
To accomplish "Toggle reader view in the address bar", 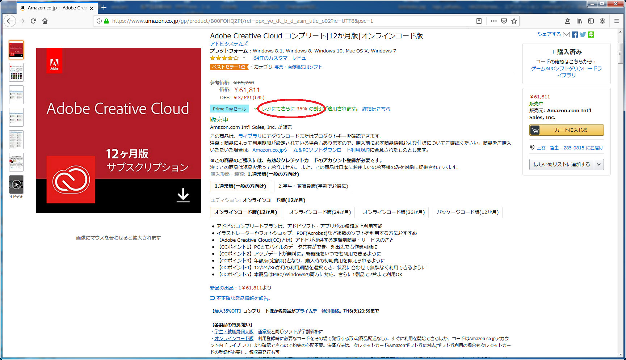I will click(479, 21).
